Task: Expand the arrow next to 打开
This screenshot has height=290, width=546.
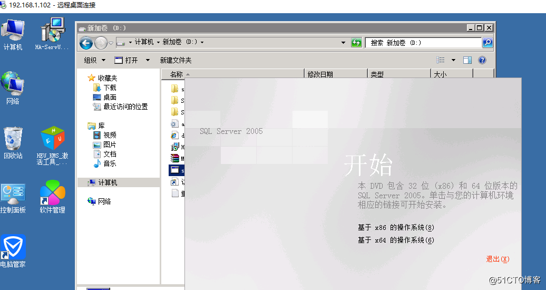Action: (x=148, y=60)
